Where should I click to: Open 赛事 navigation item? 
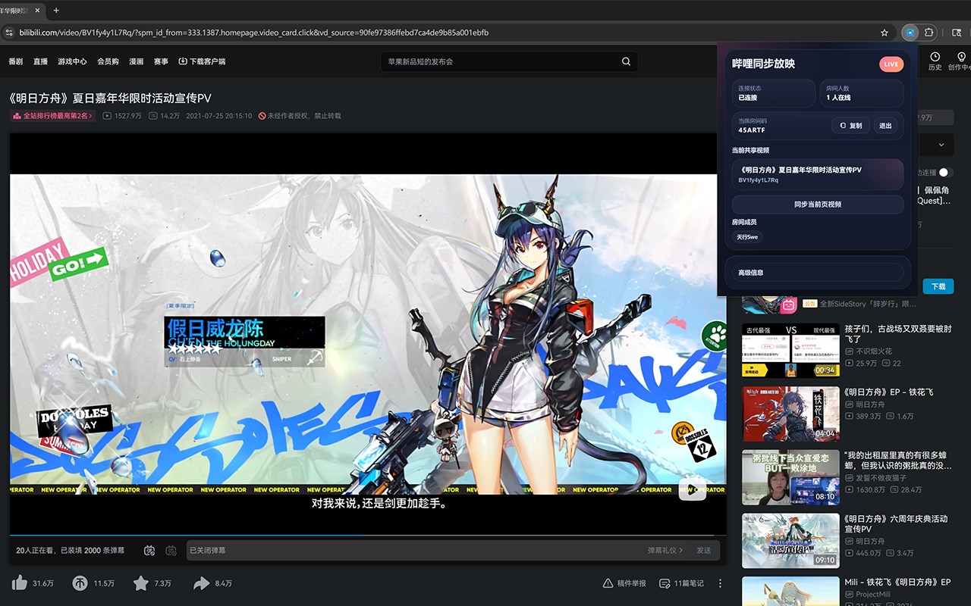[161, 61]
